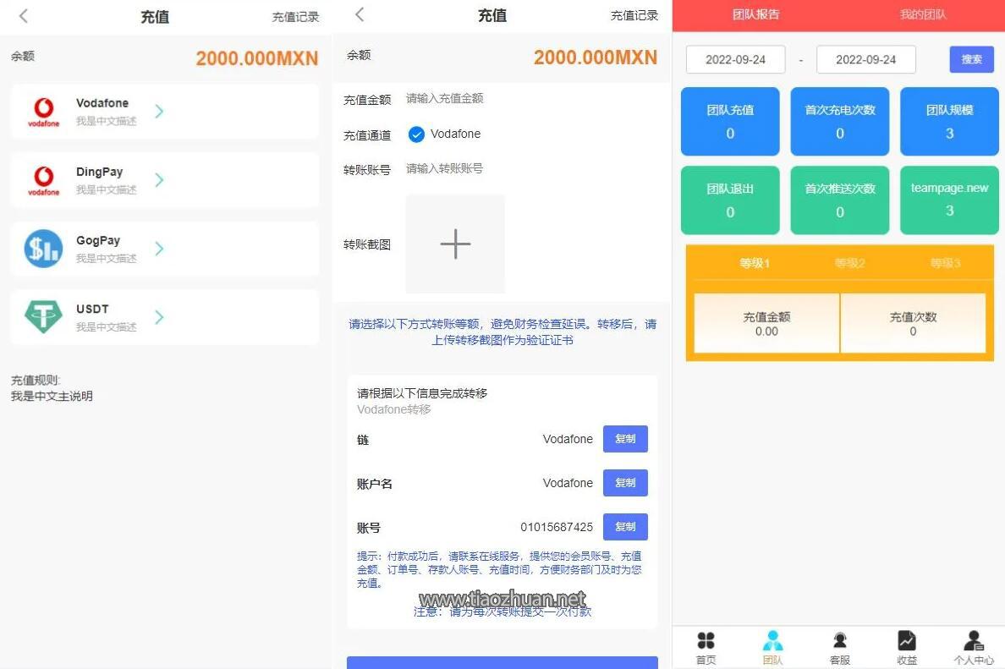The width and height of the screenshot is (1005, 669).
Task: Click the end date picker field
Action: tap(865, 59)
